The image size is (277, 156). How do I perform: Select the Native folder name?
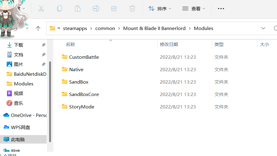pos(76,70)
